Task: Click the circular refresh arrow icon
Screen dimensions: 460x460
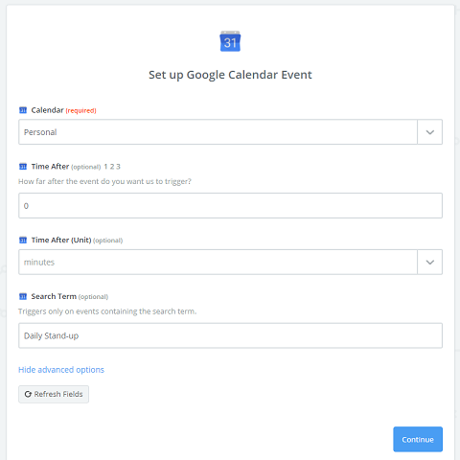Action: [x=28, y=394]
